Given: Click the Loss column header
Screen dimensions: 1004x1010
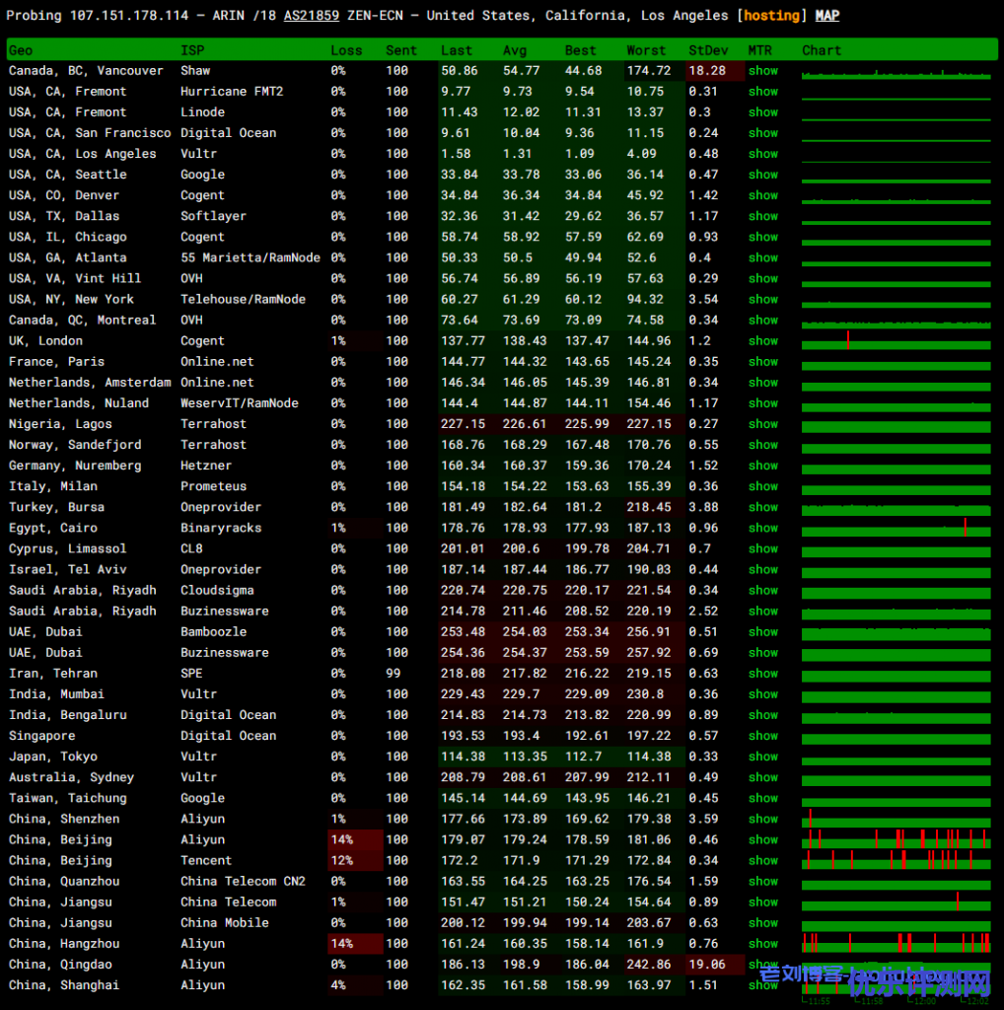Looking at the screenshot, I should coord(346,50).
